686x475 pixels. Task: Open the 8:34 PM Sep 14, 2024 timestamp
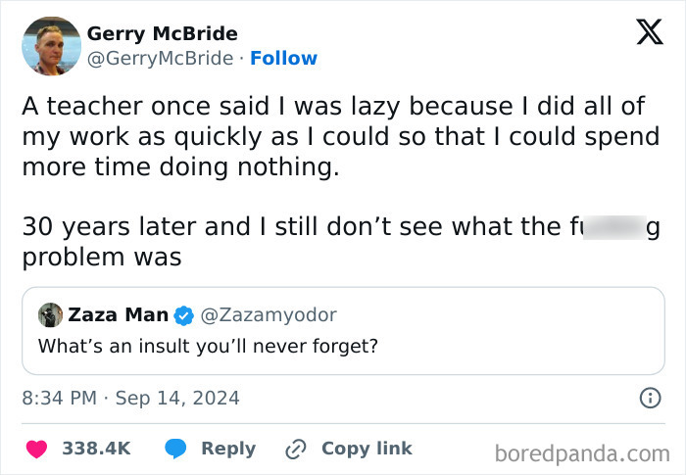point(130,399)
